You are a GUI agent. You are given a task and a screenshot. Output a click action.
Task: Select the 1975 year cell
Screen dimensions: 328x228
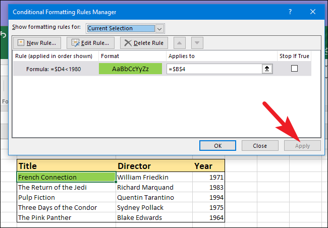208,207
